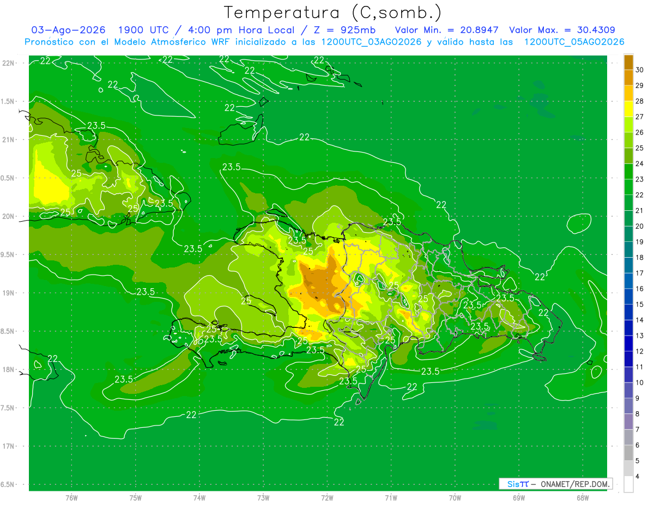Pick the yellow swatch between 27 and 28
Viewport: 654px width, 505px height.
click(628, 108)
